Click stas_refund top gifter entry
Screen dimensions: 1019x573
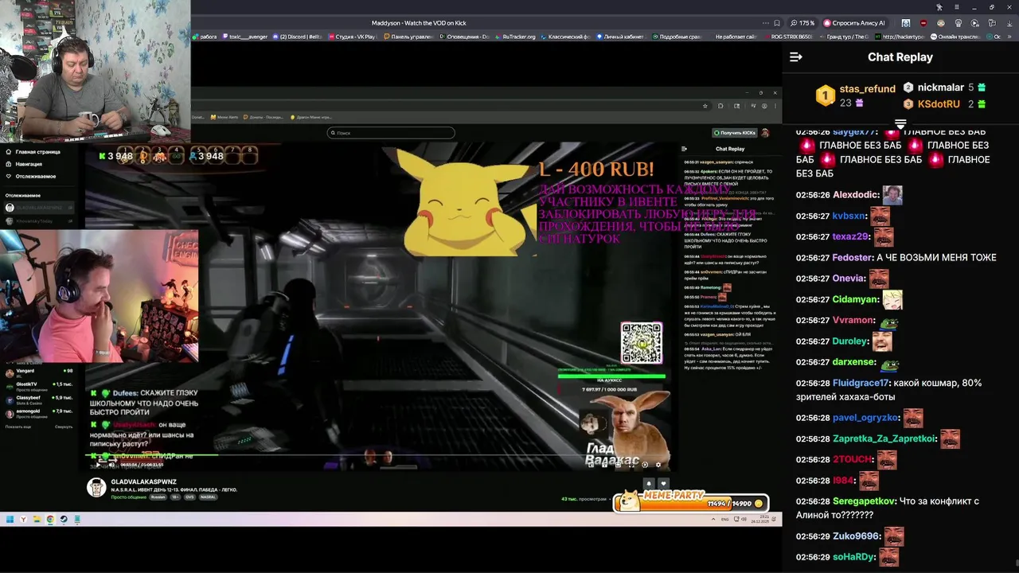coord(856,95)
